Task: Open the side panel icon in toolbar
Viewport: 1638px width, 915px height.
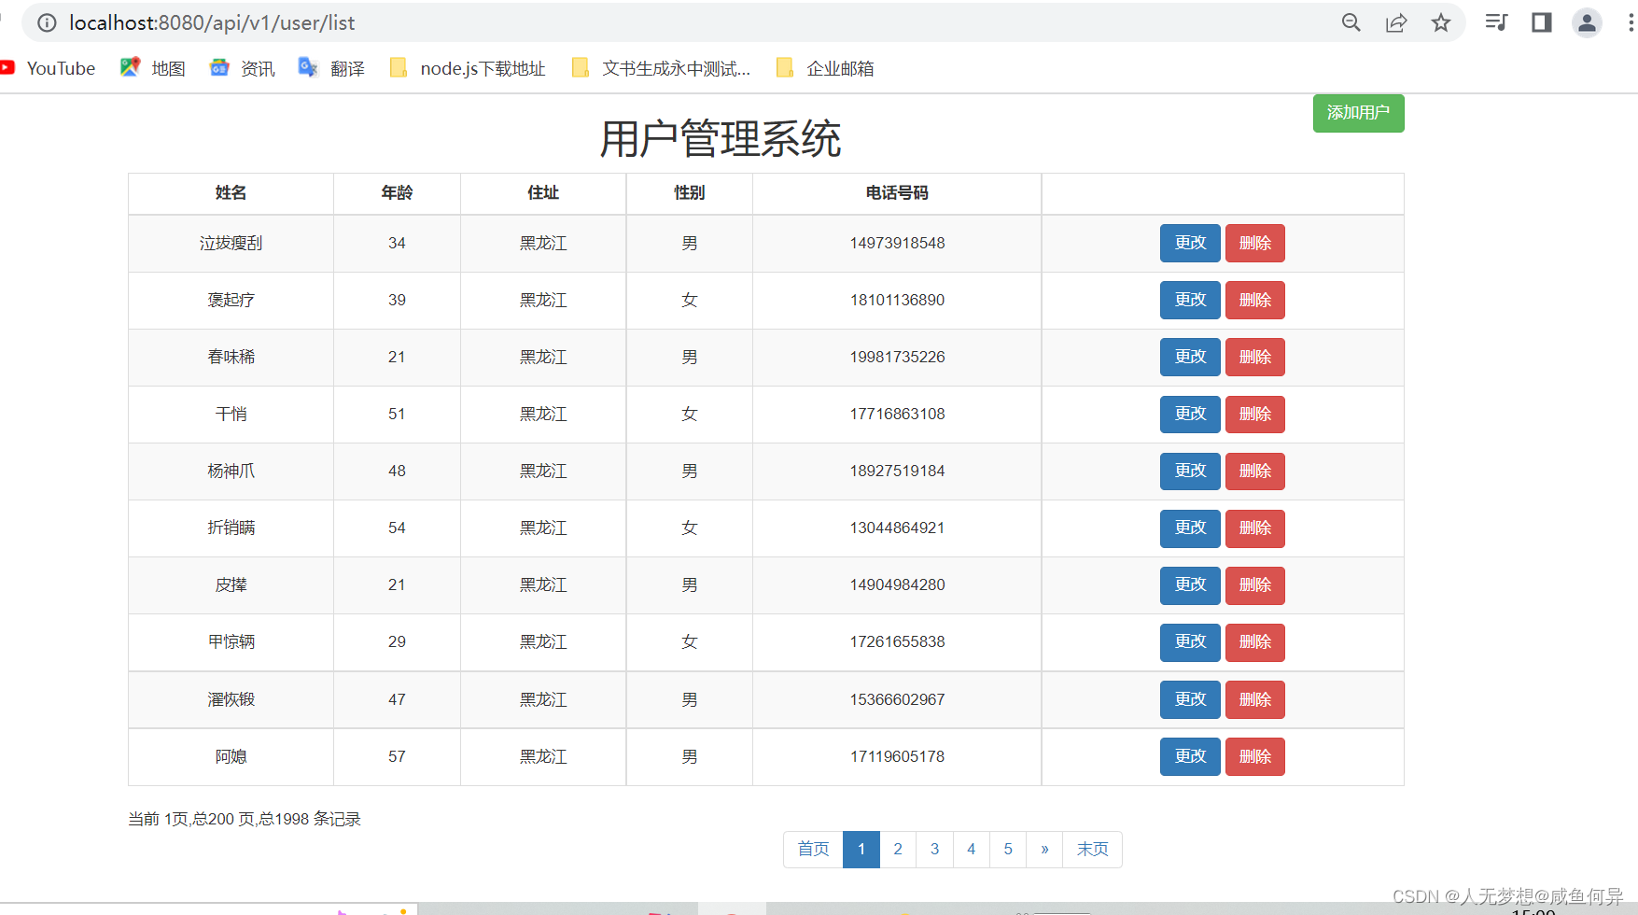Action: point(1541,22)
